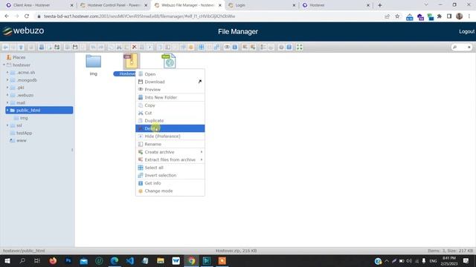Click inside the file manager search field
Image resolution: width=476 pixels, height=267 pixels.
point(461,47)
